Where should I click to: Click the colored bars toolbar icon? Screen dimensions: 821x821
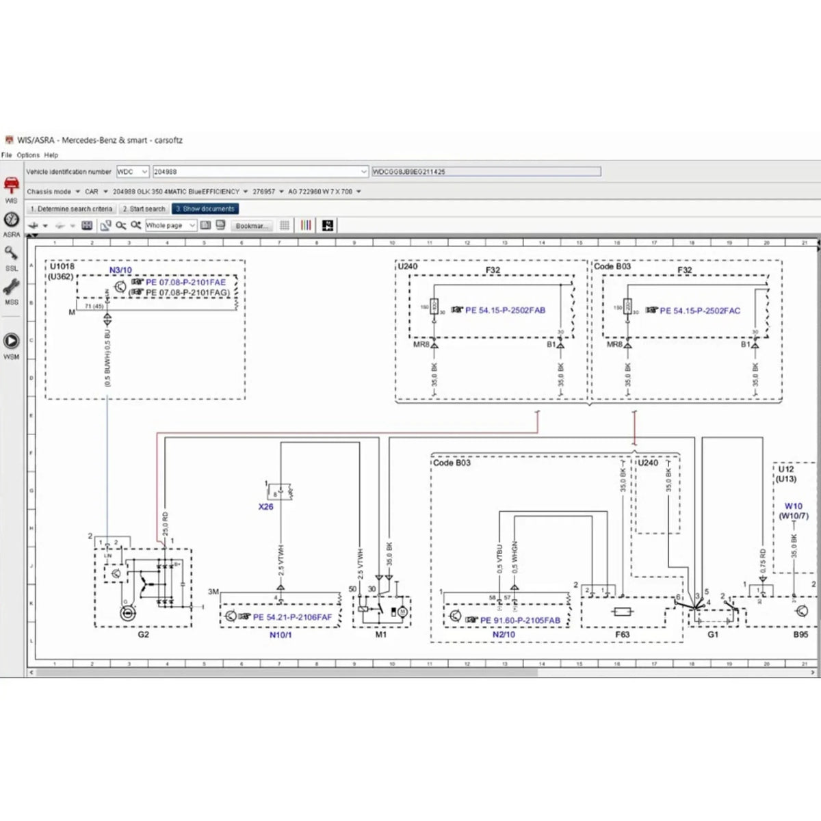(x=305, y=226)
